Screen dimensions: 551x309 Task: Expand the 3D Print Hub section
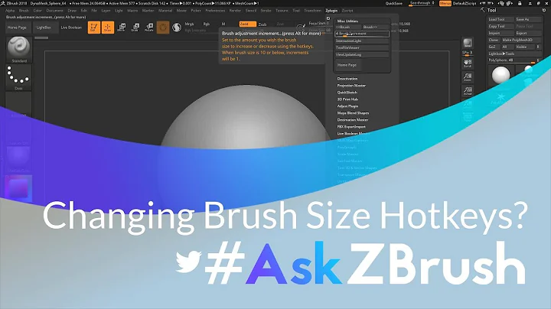pyautogui.click(x=347, y=99)
